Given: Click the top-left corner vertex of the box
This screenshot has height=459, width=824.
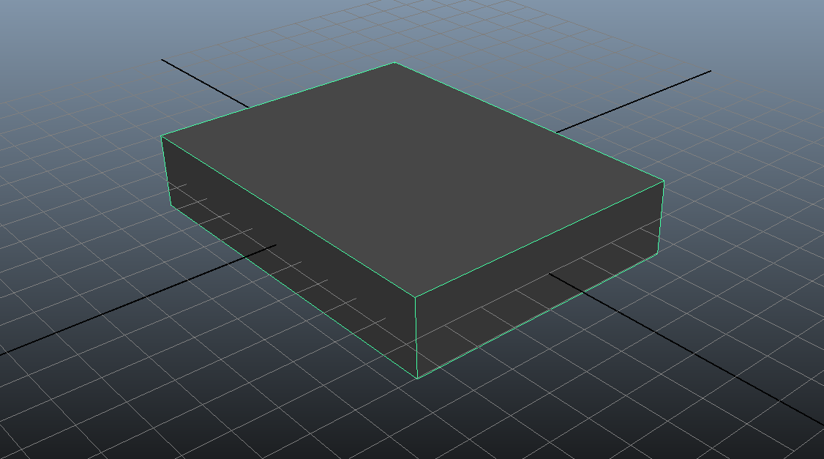Looking at the screenshot, I should pos(162,136).
